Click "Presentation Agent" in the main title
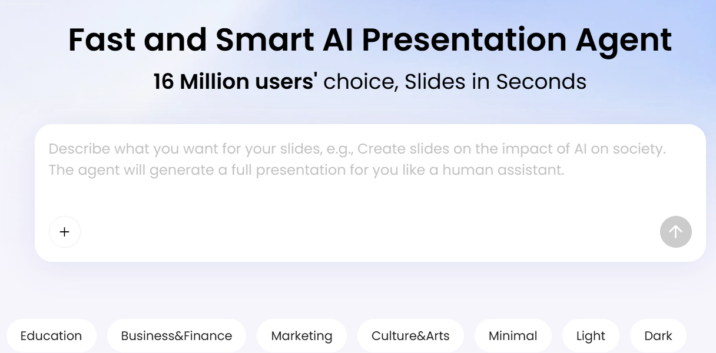Viewport: 716px width, 353px height. click(x=516, y=41)
